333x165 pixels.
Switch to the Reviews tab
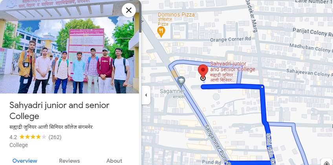click(x=70, y=161)
